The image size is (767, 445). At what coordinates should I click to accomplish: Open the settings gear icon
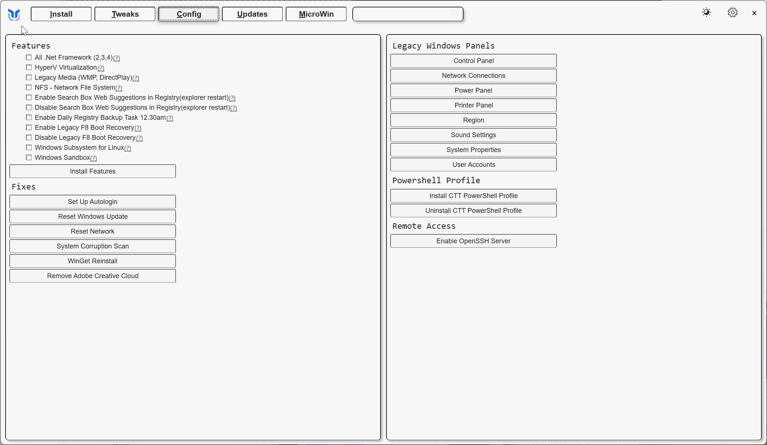pyautogui.click(x=732, y=13)
